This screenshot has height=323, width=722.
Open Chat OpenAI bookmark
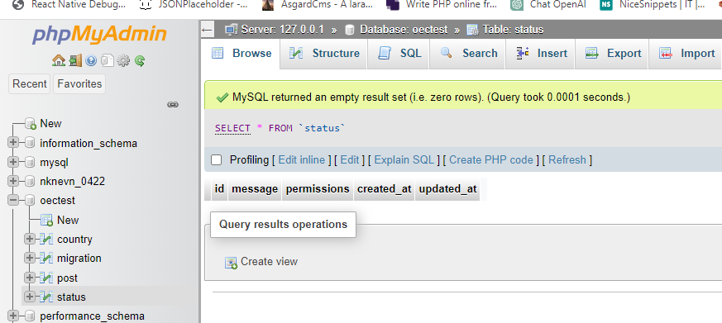click(548, 6)
